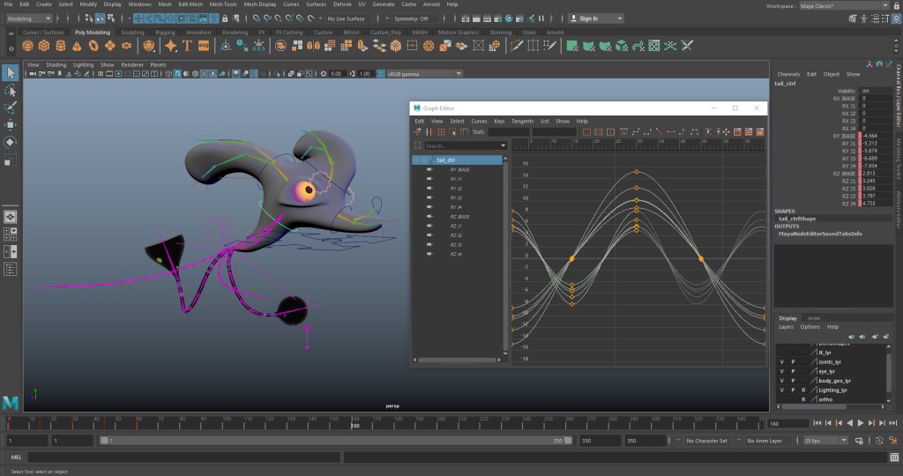Select the arrow Select tool in toolbox
The image size is (903, 476).
point(11,72)
